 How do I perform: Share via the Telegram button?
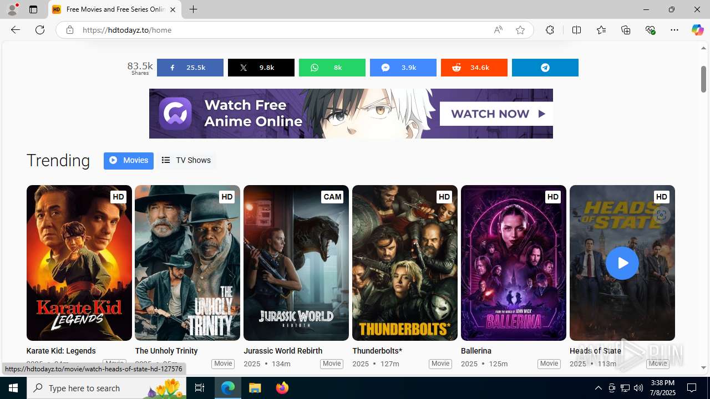tap(545, 68)
